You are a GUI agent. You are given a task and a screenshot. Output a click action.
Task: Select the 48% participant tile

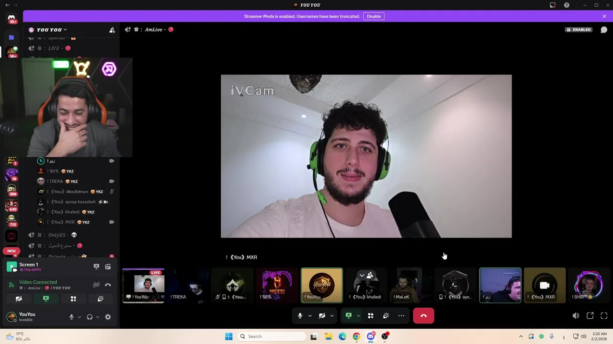coord(277,285)
